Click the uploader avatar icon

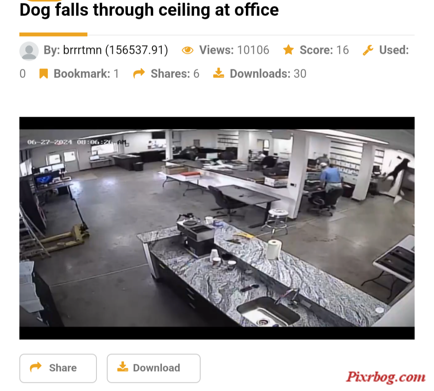(29, 51)
